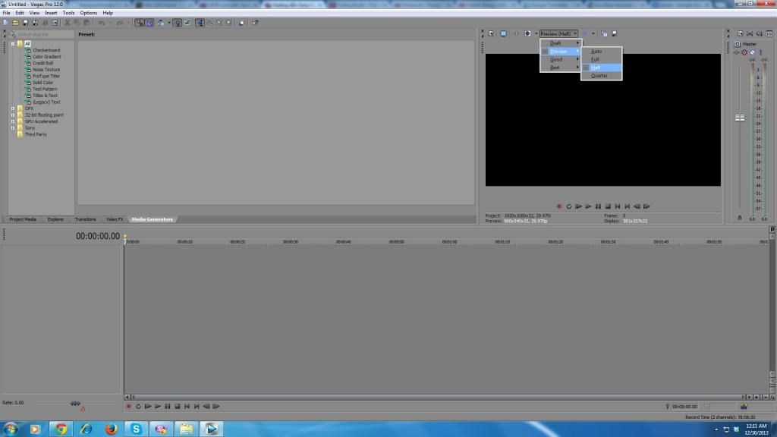Choose Auto preview resolution
The height and width of the screenshot is (437, 777).
(601, 52)
